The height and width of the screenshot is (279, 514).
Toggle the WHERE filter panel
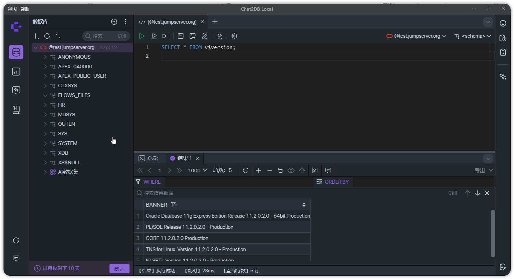(x=149, y=182)
